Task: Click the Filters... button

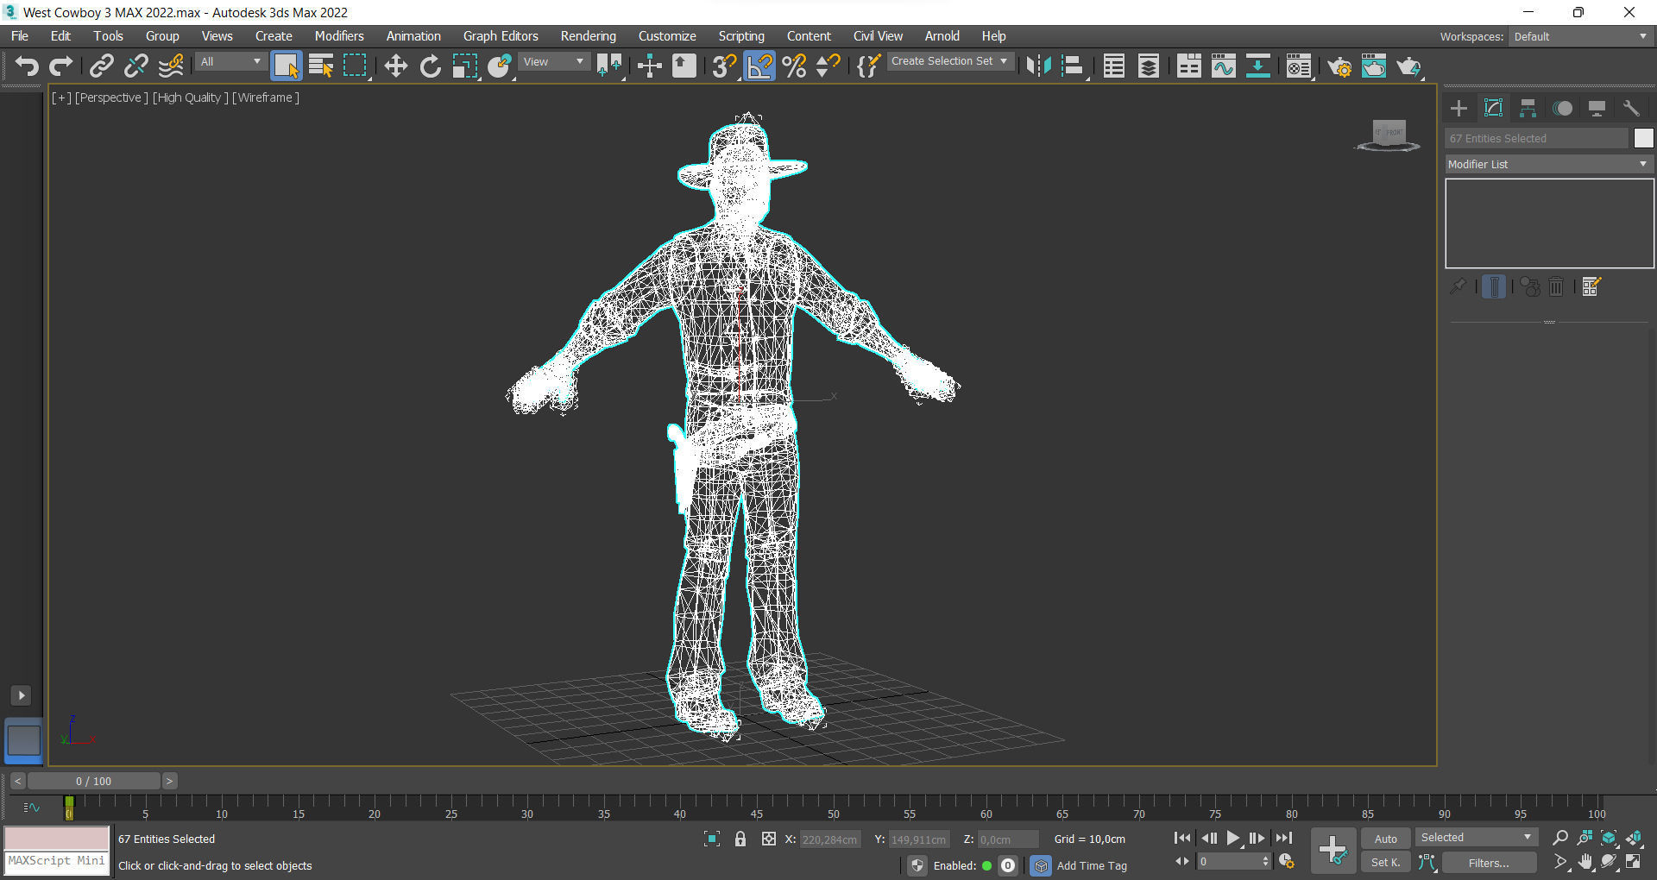Action: (1489, 862)
